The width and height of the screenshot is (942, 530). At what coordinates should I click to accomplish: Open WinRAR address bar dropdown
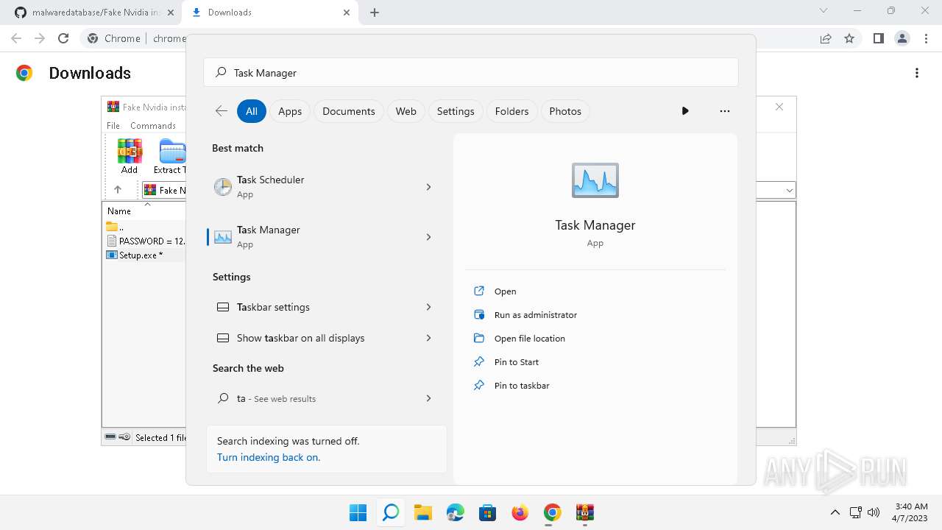point(790,191)
